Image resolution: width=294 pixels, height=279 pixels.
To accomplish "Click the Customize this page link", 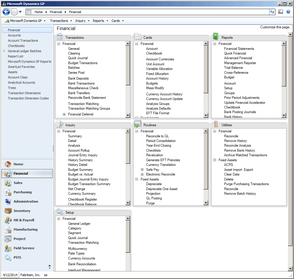I will (x=276, y=27).
